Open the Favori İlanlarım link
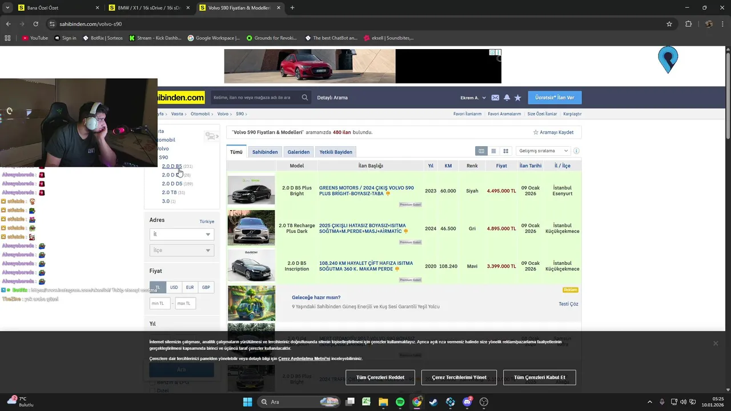This screenshot has width=731, height=411. click(467, 114)
